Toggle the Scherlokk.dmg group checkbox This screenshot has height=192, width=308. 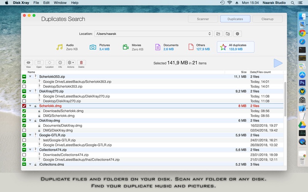(24, 106)
